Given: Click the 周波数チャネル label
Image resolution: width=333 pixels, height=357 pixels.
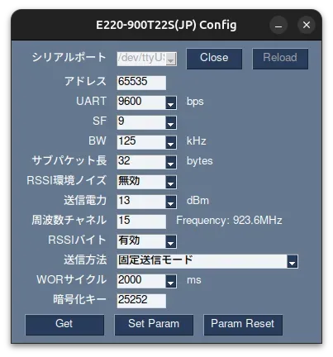Looking at the screenshot, I should (69, 220).
